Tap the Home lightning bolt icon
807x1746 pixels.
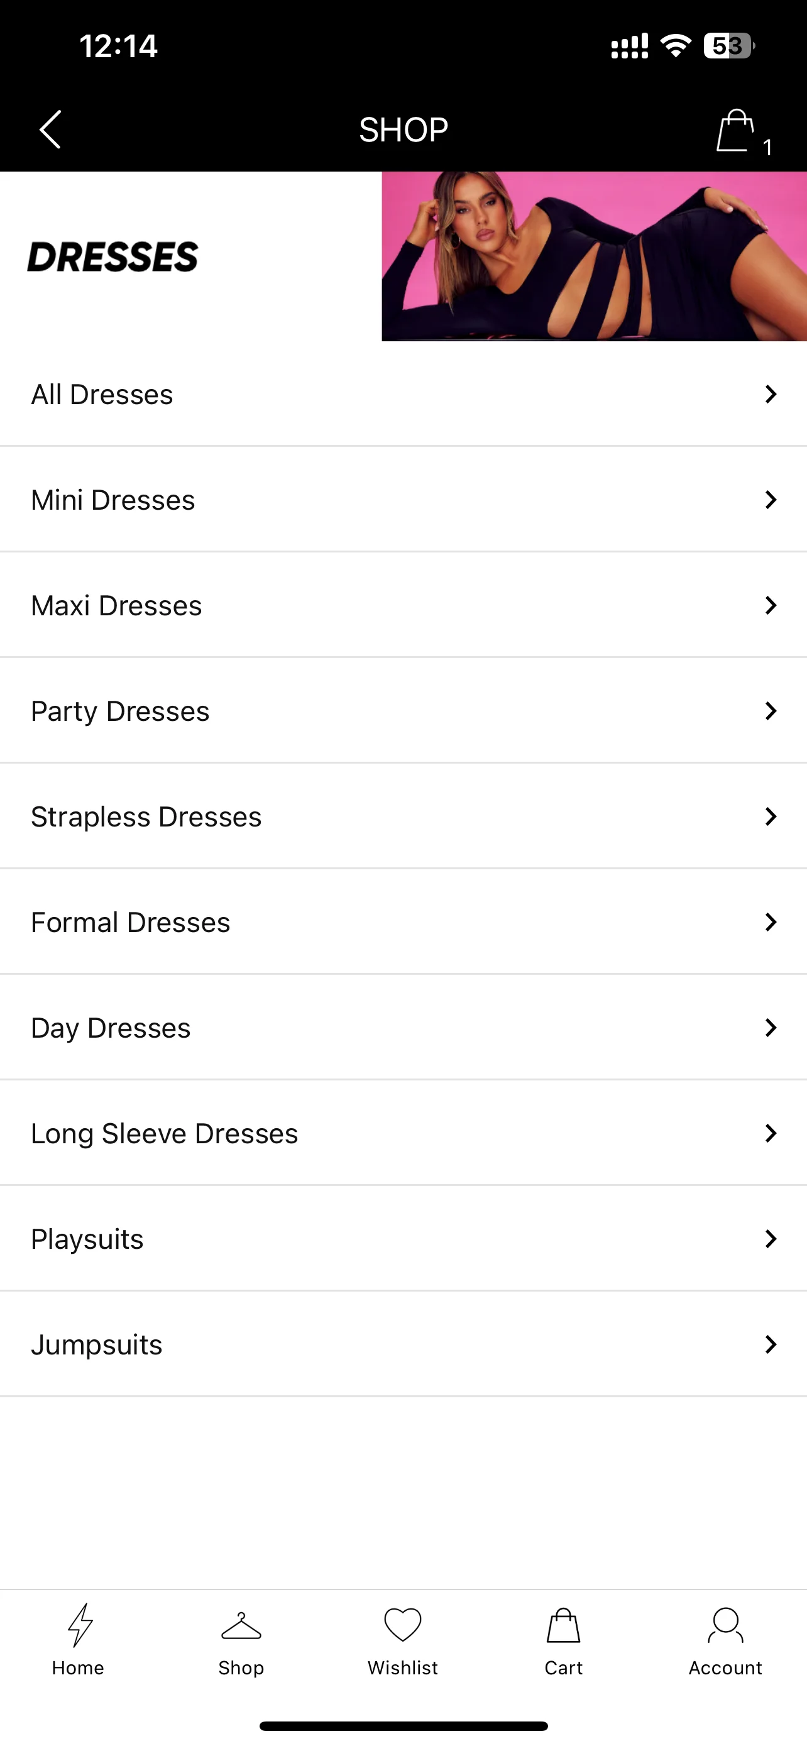[x=80, y=1625]
